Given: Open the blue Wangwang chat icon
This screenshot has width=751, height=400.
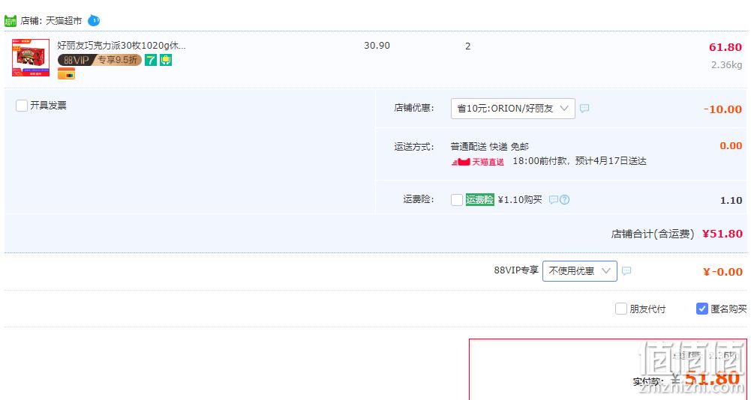Looking at the screenshot, I should click(94, 20).
